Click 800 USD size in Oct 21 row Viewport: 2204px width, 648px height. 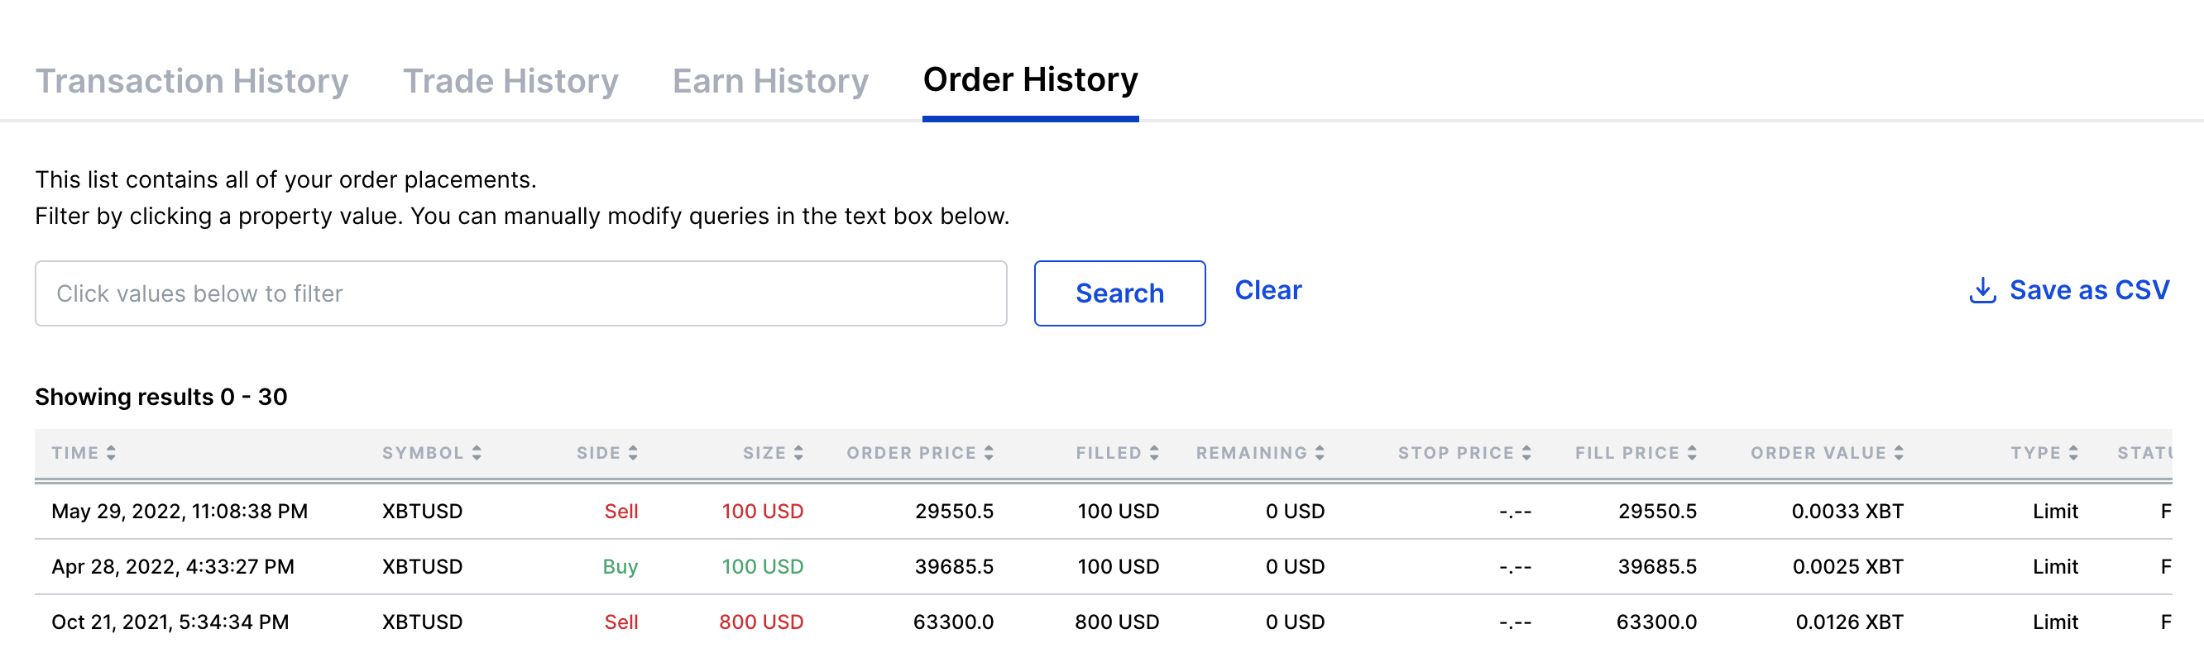(x=761, y=622)
